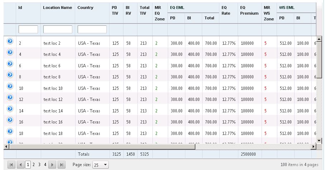The width and height of the screenshot is (326, 170).
Task: Focus the Location Name filter field
Action: coord(58,29)
